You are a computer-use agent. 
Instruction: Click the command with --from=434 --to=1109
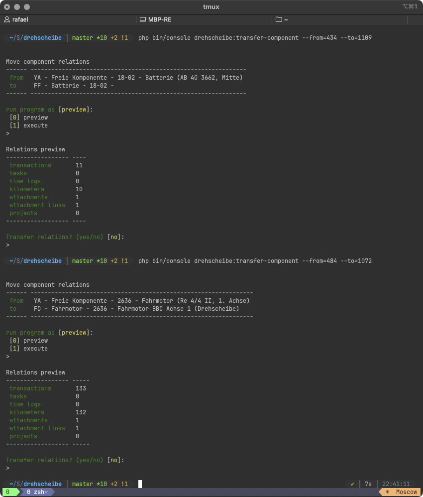(x=255, y=38)
